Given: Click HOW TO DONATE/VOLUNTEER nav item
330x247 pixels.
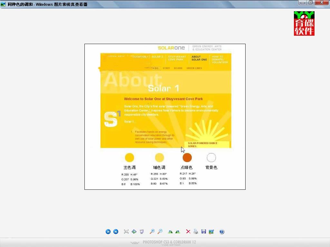Looking at the screenshot, I should click(x=220, y=59).
